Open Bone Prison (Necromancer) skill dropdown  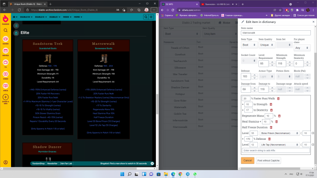[279, 133]
